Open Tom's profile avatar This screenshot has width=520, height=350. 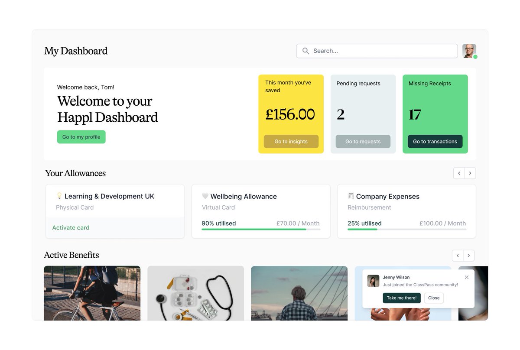(x=469, y=50)
